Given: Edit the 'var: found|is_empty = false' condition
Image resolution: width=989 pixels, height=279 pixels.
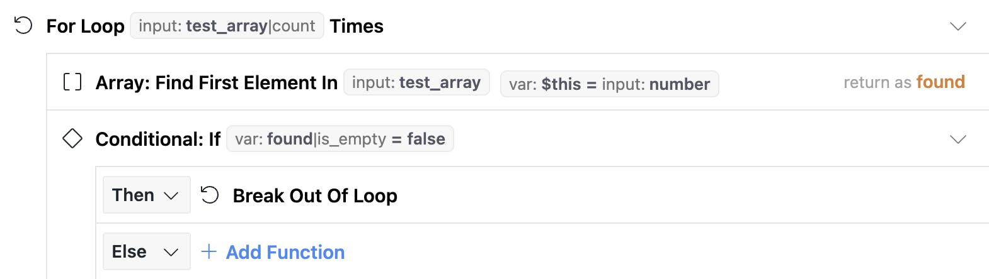Looking at the screenshot, I should [x=340, y=139].
